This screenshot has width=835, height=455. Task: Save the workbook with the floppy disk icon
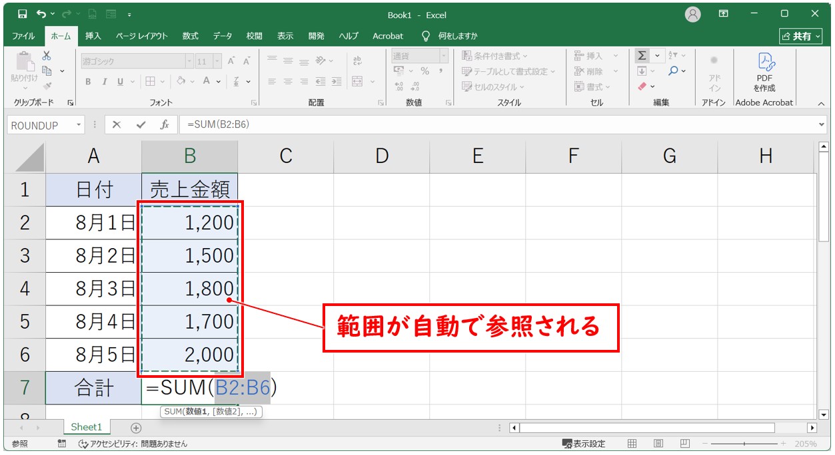point(23,14)
